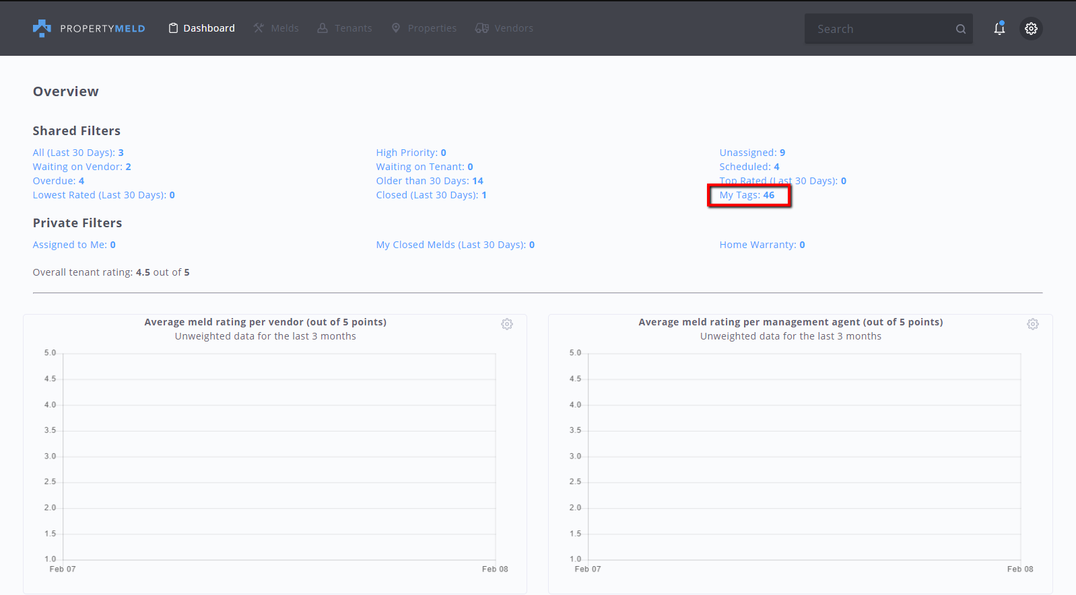Open vendor rating chart settings gear
Viewport: 1076px width, 595px height.
click(507, 324)
